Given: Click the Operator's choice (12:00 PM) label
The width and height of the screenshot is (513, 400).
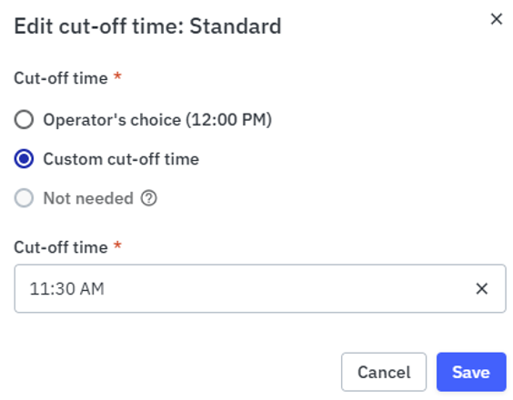Looking at the screenshot, I should [x=157, y=120].
